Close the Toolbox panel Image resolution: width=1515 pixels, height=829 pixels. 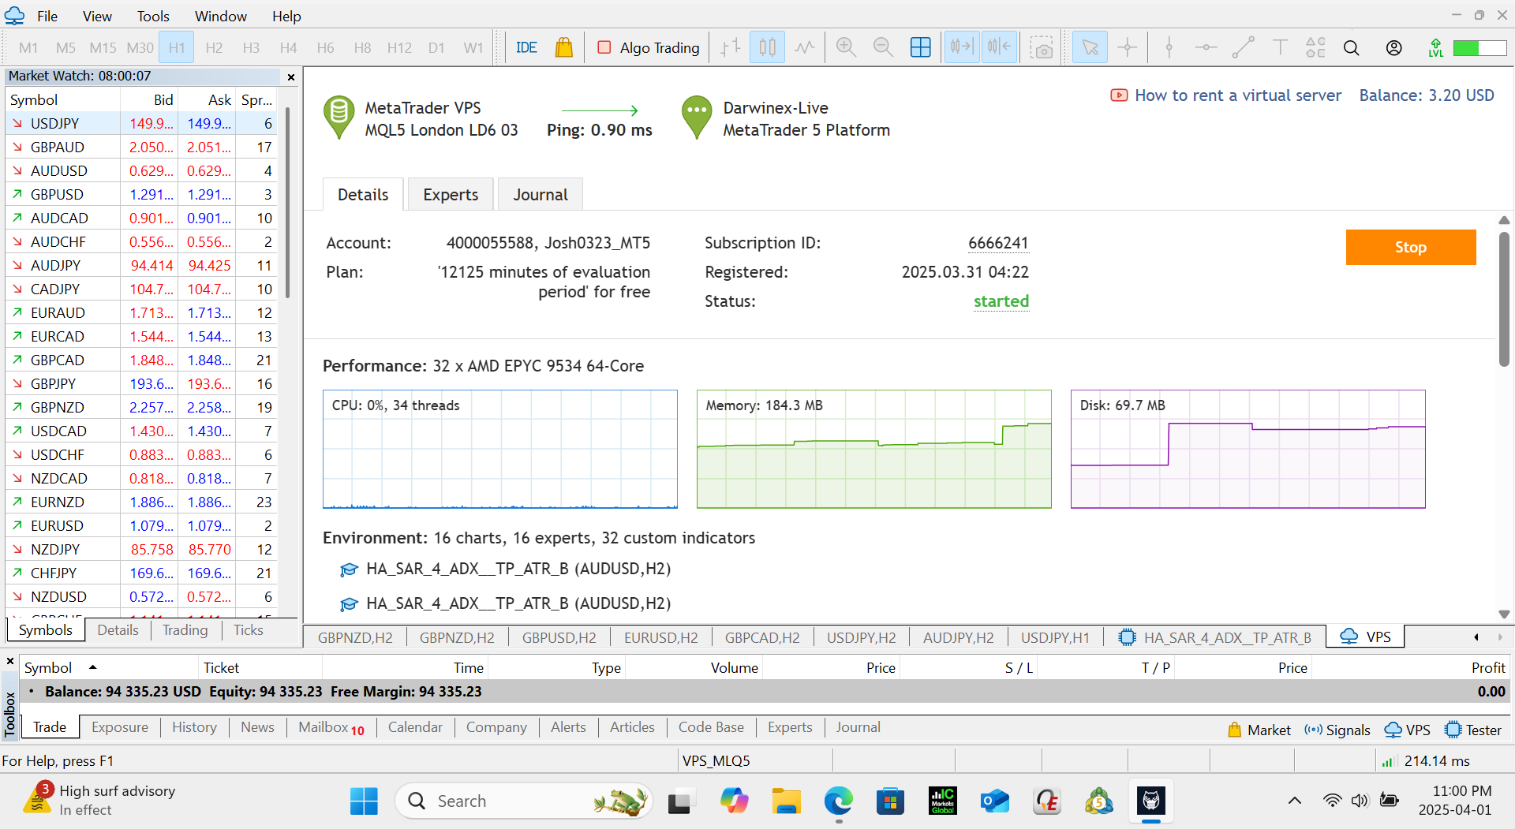tap(10, 661)
